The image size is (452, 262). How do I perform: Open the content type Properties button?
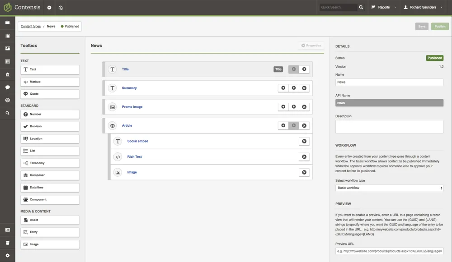311,46
